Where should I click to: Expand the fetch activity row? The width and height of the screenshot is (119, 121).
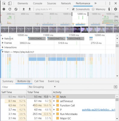pyautogui.click(x=54, y=97)
